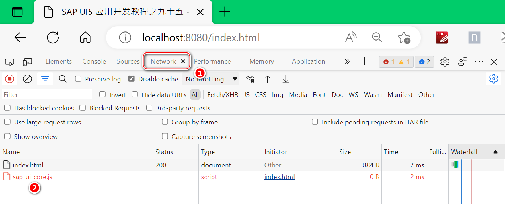
Task: Open the tab actions menu icon
Action: click(17, 12)
